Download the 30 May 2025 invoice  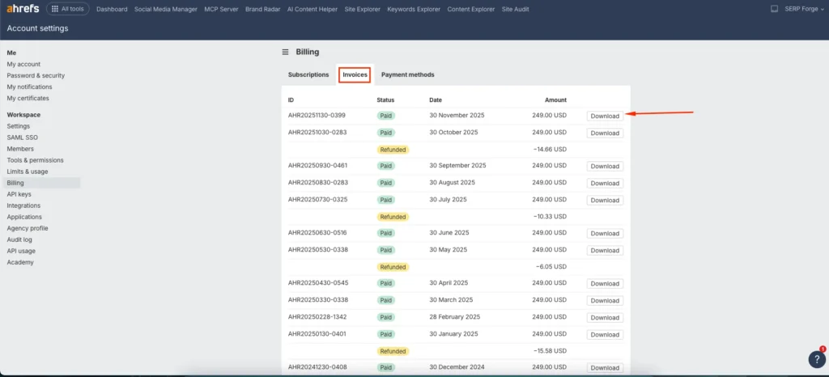click(x=605, y=250)
